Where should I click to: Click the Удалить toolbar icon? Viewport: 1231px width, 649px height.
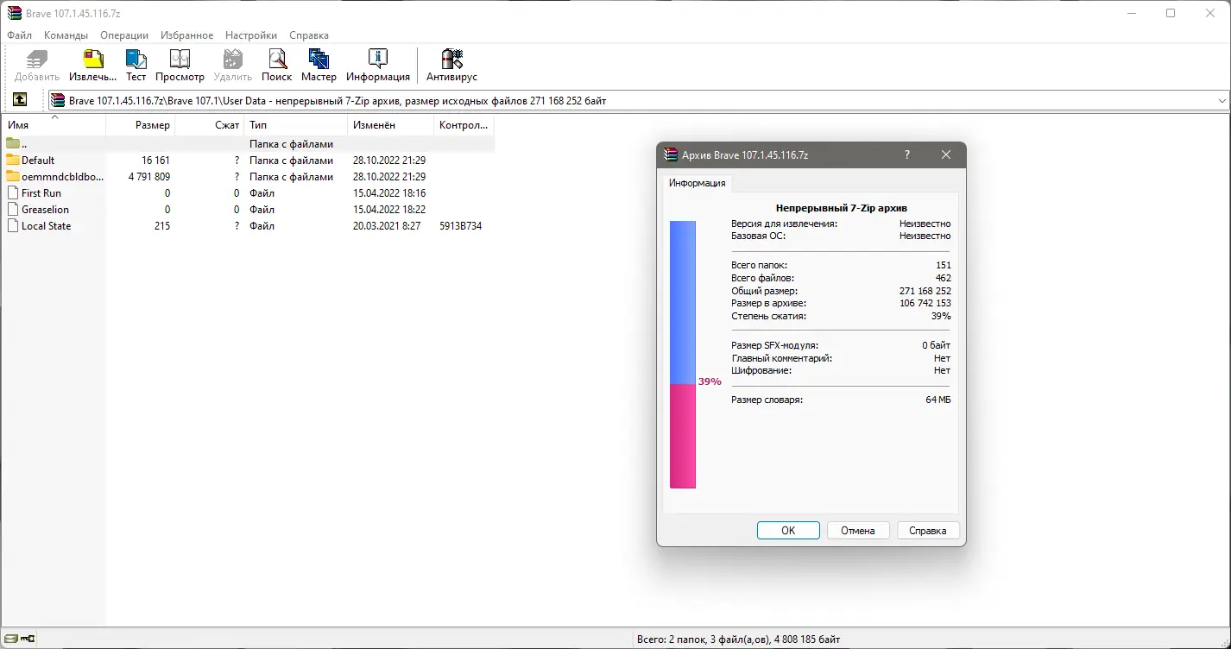[x=232, y=59]
